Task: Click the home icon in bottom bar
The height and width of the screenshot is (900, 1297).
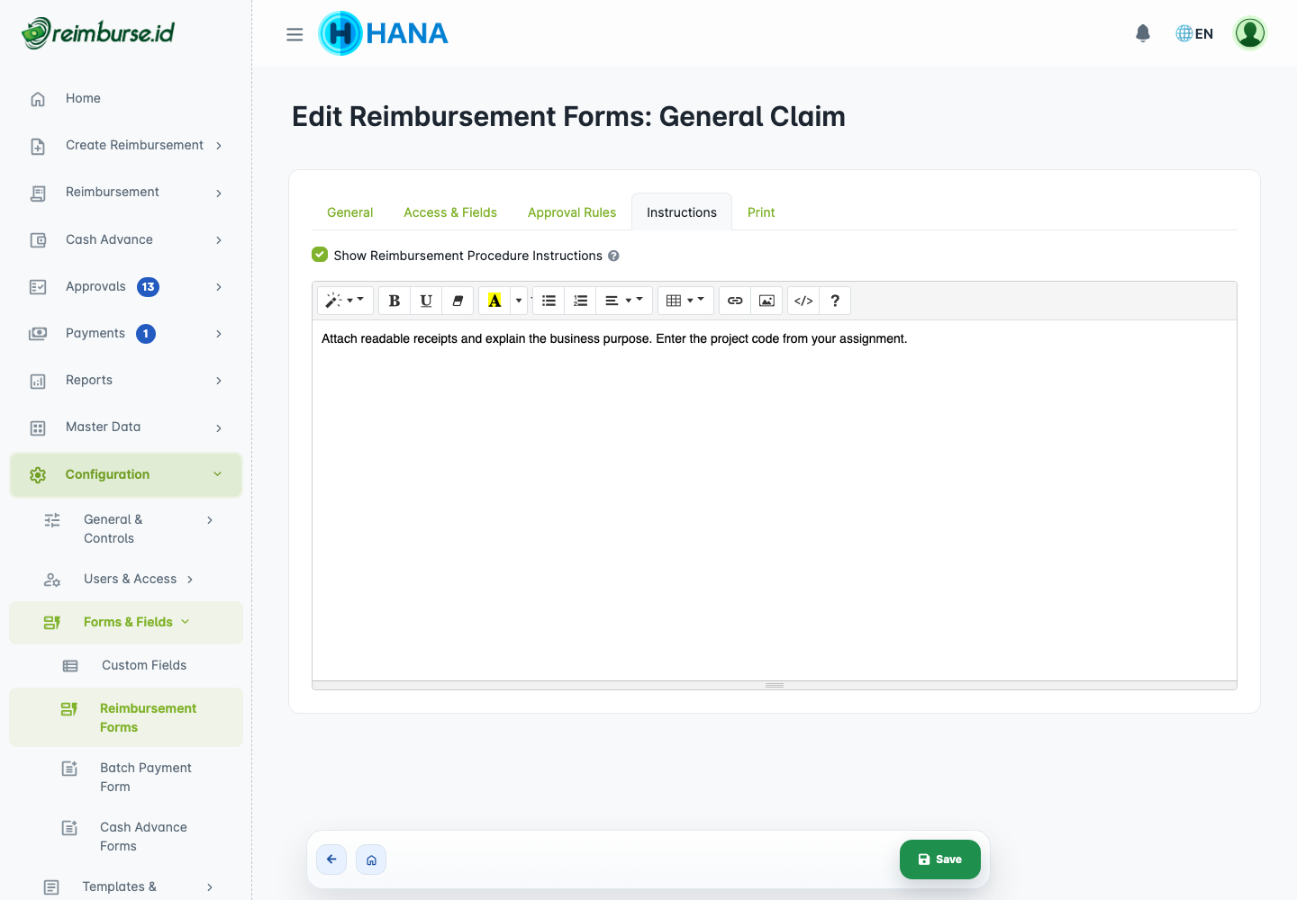Action: coord(371,859)
